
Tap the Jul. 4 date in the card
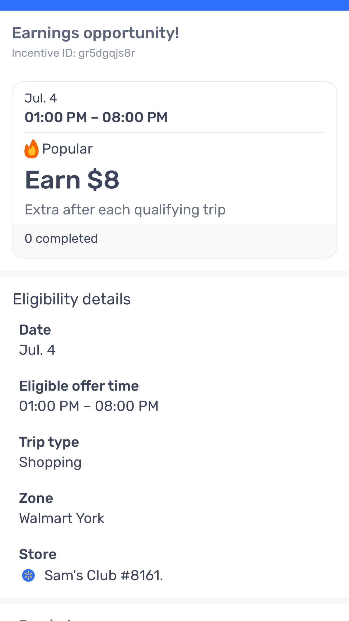[x=41, y=98]
